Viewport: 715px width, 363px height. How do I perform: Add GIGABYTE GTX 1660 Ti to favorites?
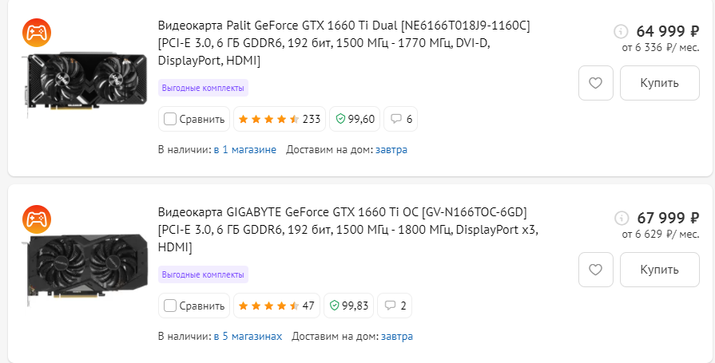click(595, 270)
